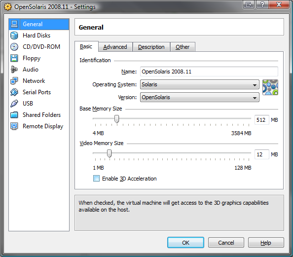Screen dimensions: 293x257
Task: Click the Hard Disks stack icon
Action: click(x=14, y=36)
